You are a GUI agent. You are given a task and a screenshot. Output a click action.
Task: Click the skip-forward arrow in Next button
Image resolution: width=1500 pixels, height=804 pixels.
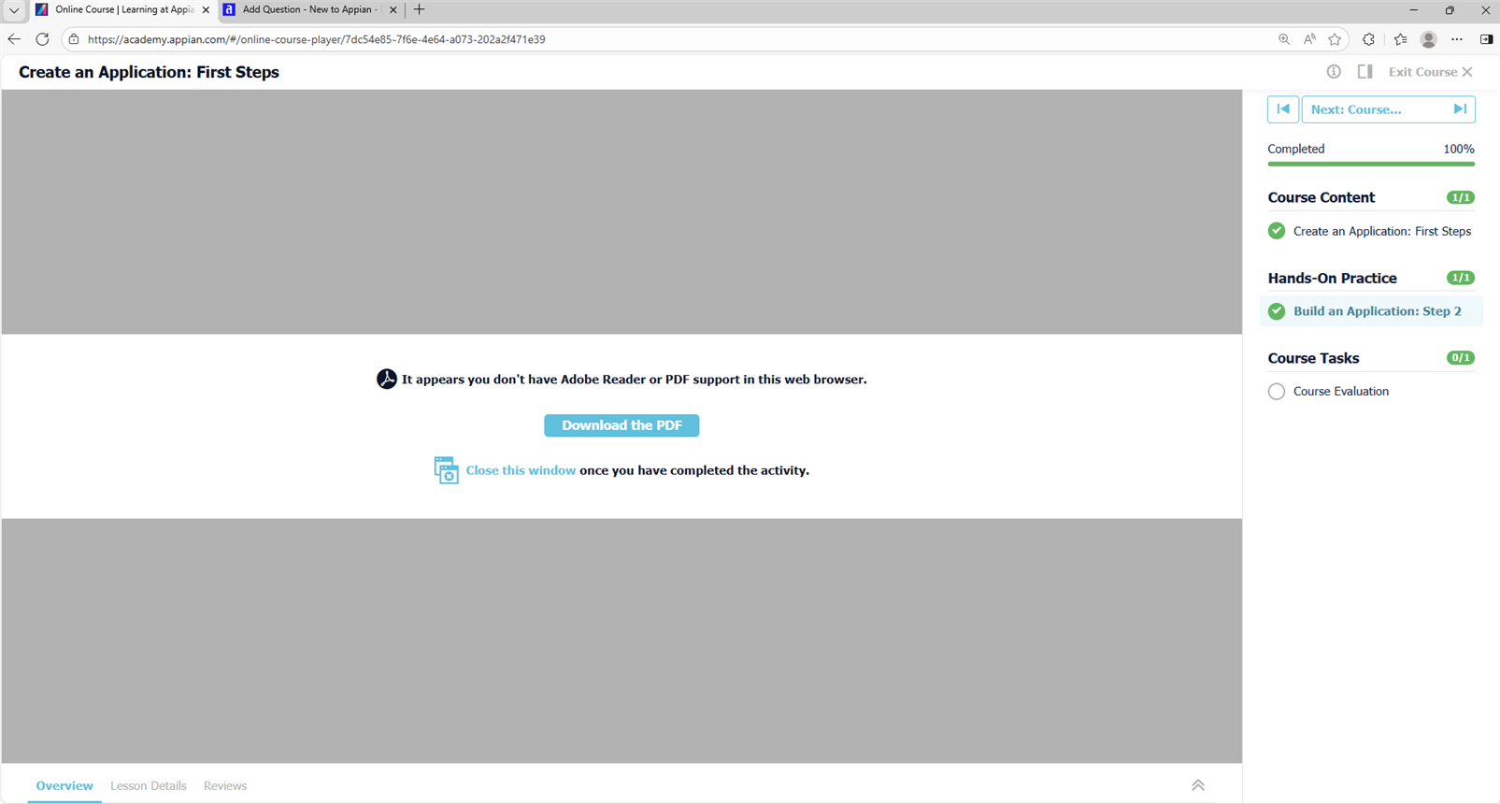pyautogui.click(x=1459, y=109)
